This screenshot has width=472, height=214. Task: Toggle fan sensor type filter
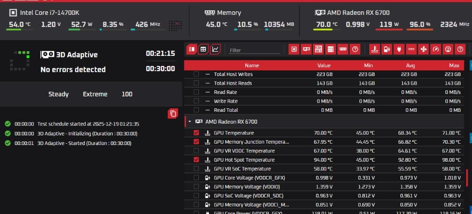click(423, 49)
